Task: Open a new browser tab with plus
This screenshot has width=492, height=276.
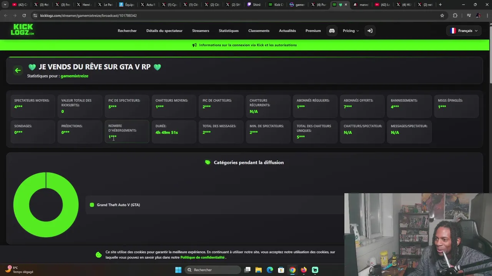Action: coord(440,5)
